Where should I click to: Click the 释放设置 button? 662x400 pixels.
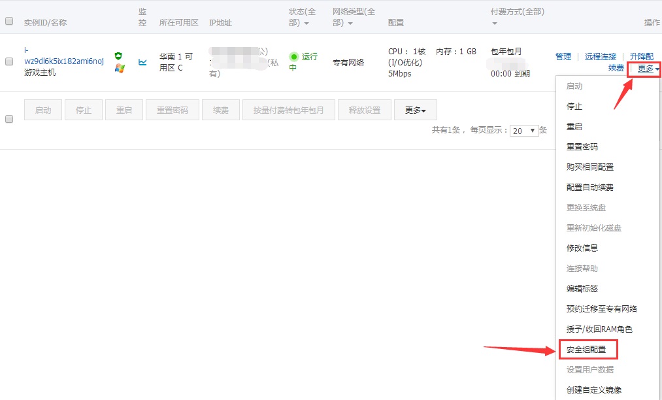365,110
